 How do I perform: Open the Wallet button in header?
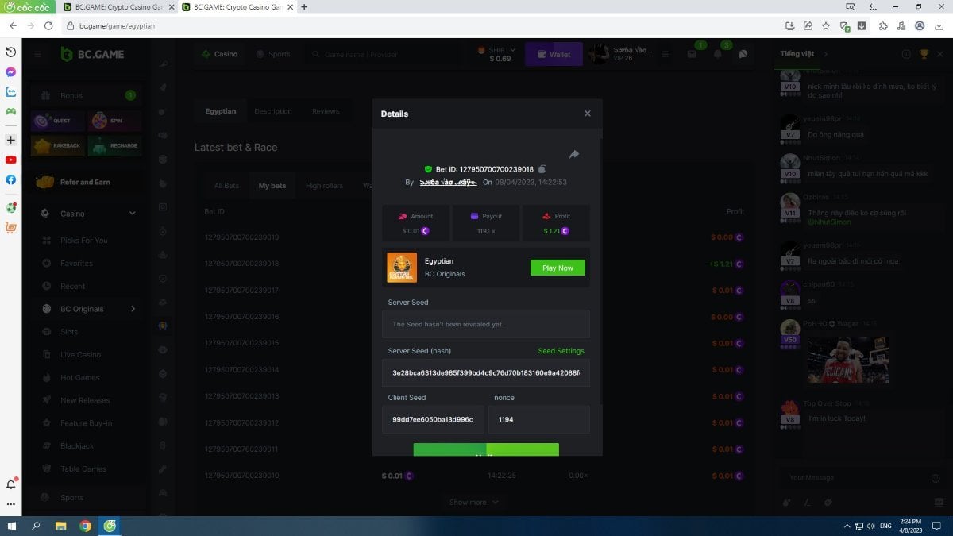554,55
